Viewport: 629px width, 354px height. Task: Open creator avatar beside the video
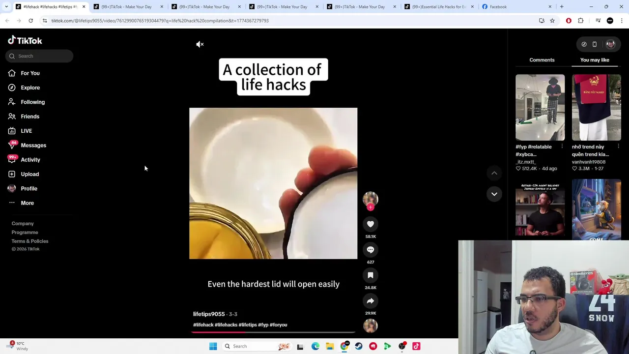[x=371, y=198]
